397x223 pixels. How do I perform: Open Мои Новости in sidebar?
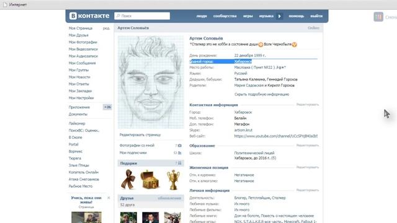pyautogui.click(x=79, y=77)
